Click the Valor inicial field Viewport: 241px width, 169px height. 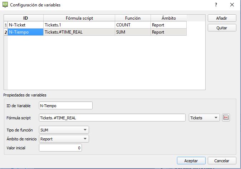60,148
